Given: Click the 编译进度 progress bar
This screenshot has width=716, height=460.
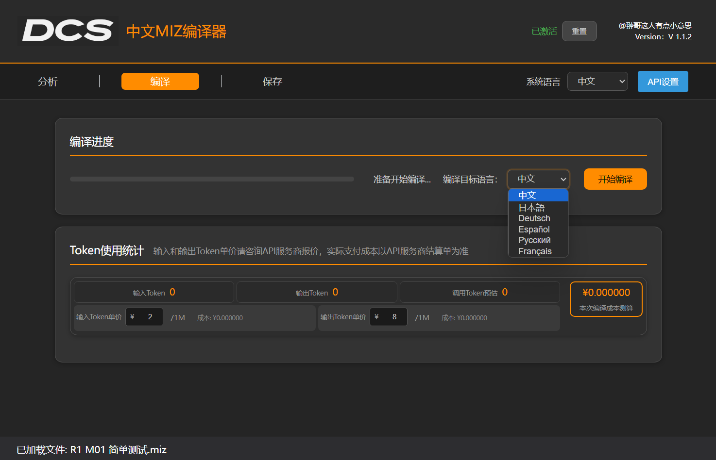Looking at the screenshot, I should coord(212,179).
